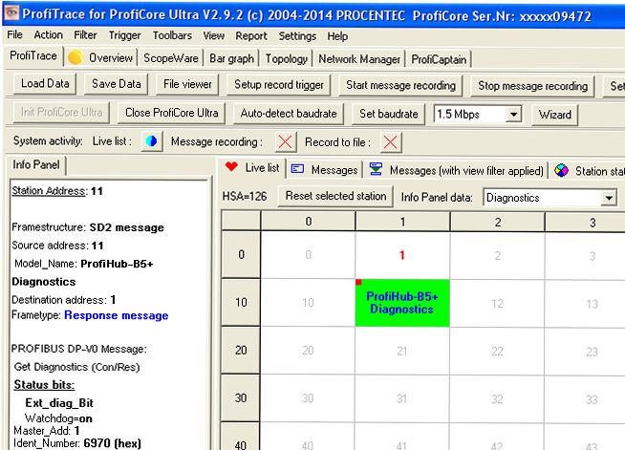The height and width of the screenshot is (450, 625).
Task: Open the Filter menu
Action: 85,35
